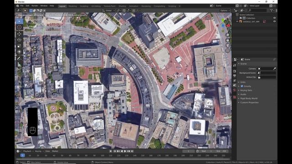Click the red X axis gizmo ball
Image resolution: width=292 pixels, height=164 pixels.
pyautogui.click(x=229, y=26)
